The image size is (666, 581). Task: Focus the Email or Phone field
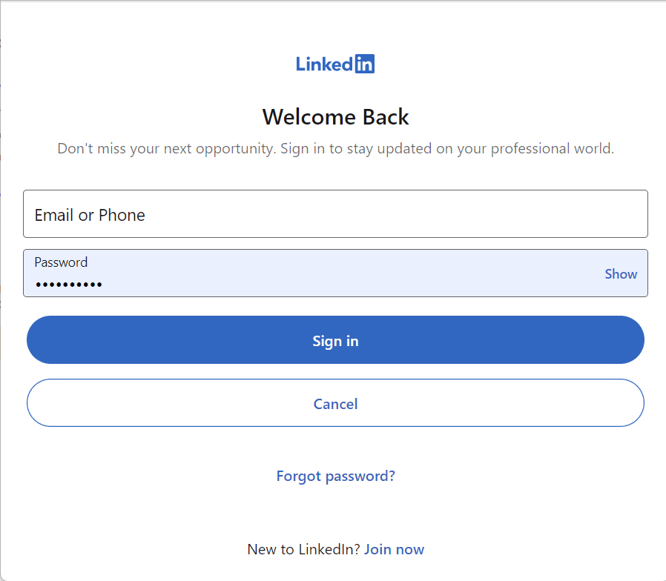coord(335,214)
